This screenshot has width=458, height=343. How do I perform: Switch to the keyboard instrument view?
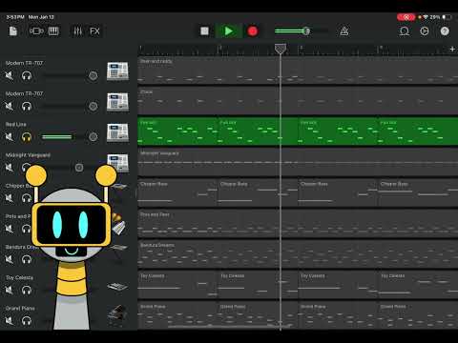click(x=53, y=31)
